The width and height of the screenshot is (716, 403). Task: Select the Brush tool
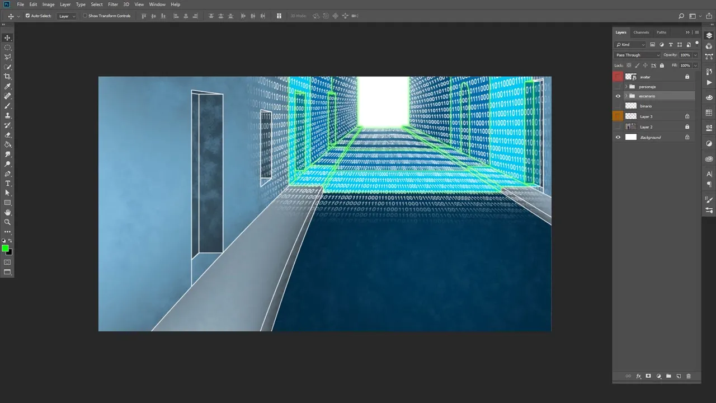7,106
